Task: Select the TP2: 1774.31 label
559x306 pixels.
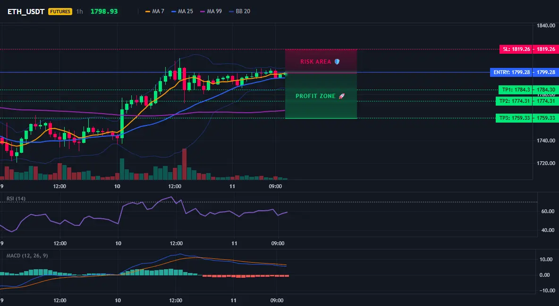Action: click(514, 101)
